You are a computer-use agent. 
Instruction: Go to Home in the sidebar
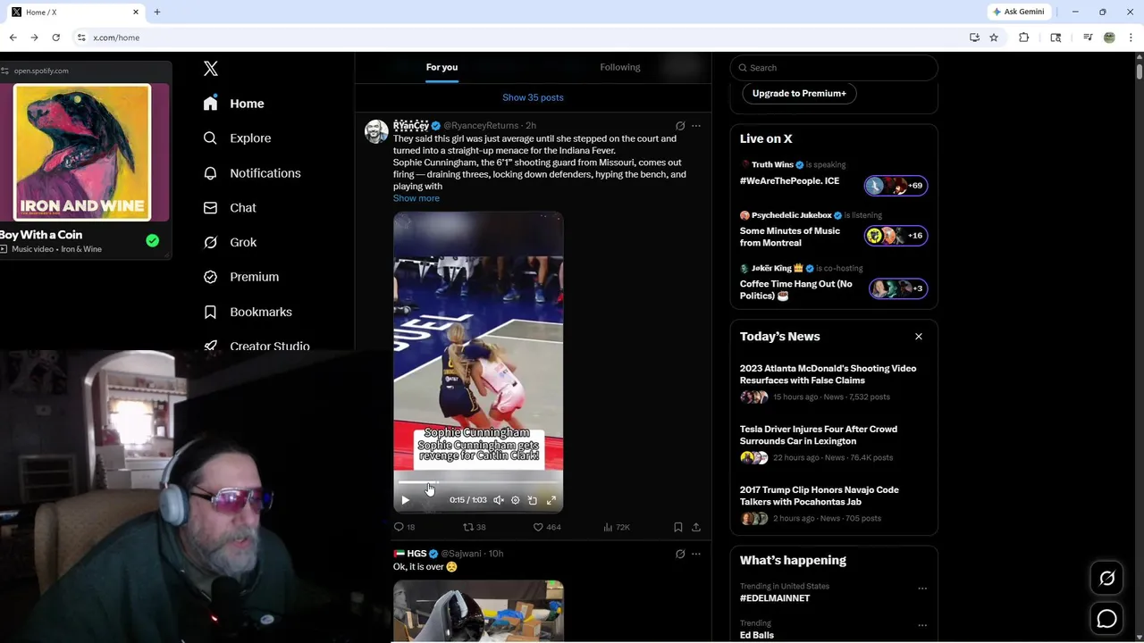pyautogui.click(x=233, y=104)
